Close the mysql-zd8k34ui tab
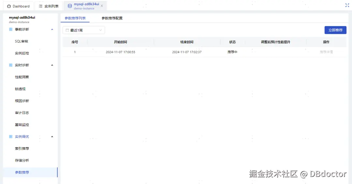 [102, 6]
